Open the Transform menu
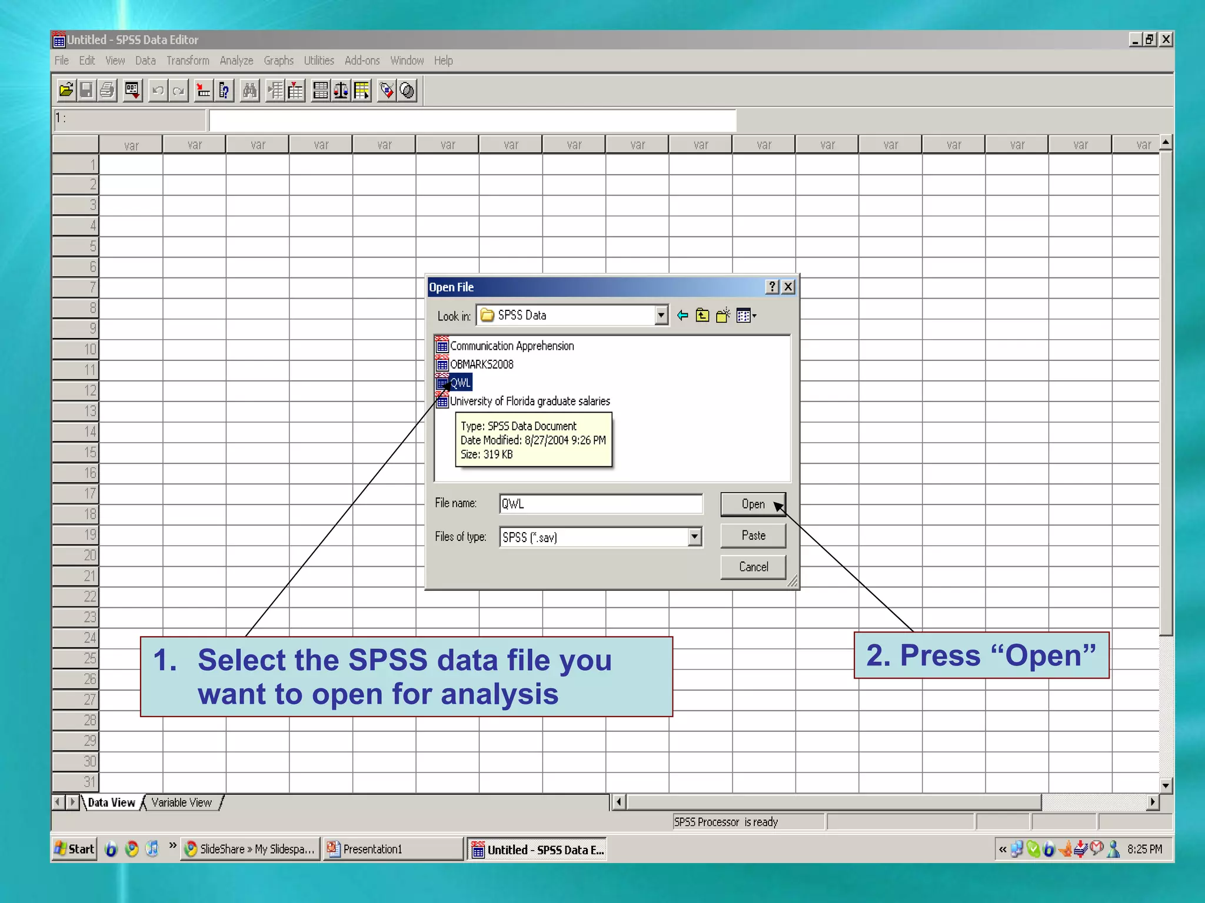 tap(188, 61)
